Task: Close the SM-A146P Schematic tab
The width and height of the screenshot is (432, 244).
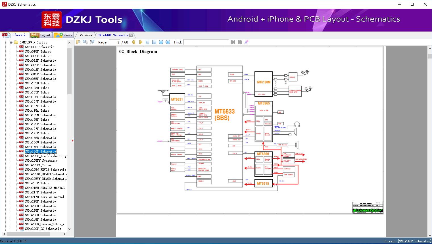Action: pos(131,36)
